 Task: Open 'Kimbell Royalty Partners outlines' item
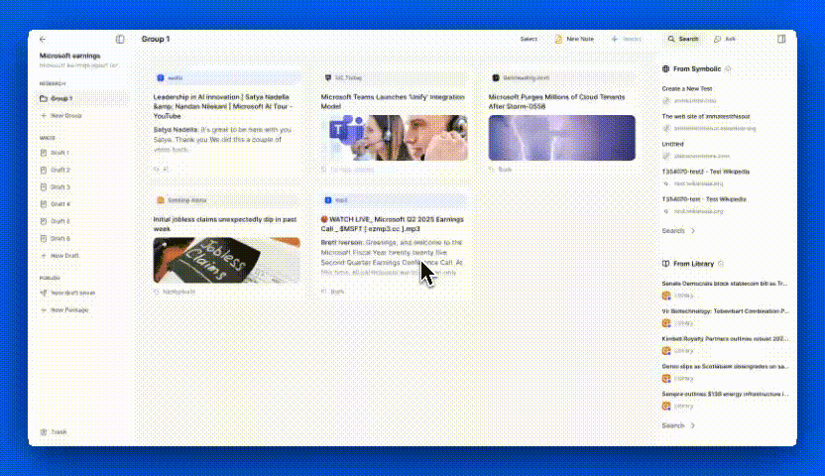[726, 339]
